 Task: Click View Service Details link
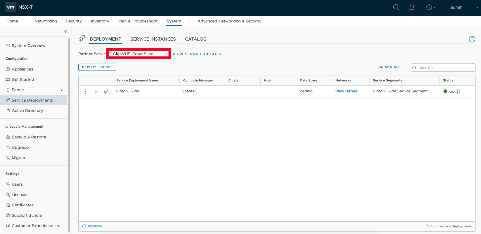pos(197,54)
